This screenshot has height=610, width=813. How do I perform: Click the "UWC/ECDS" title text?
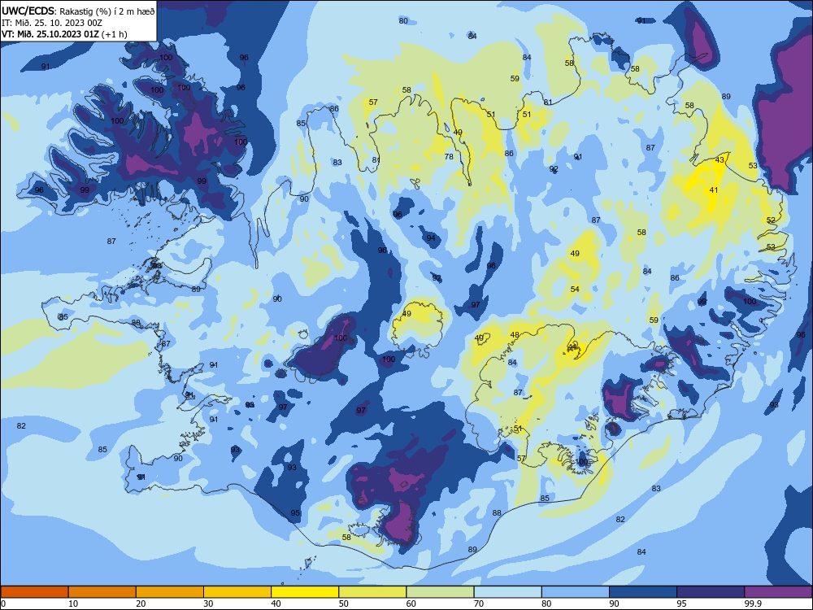(x=28, y=11)
